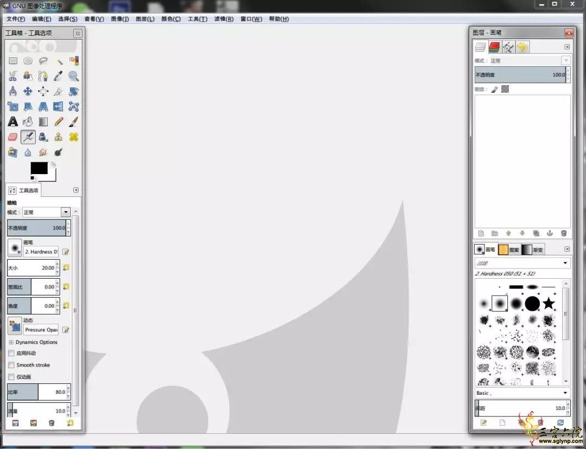Click the anchor layer icon
The width and height of the screenshot is (586, 449).
coord(550,233)
